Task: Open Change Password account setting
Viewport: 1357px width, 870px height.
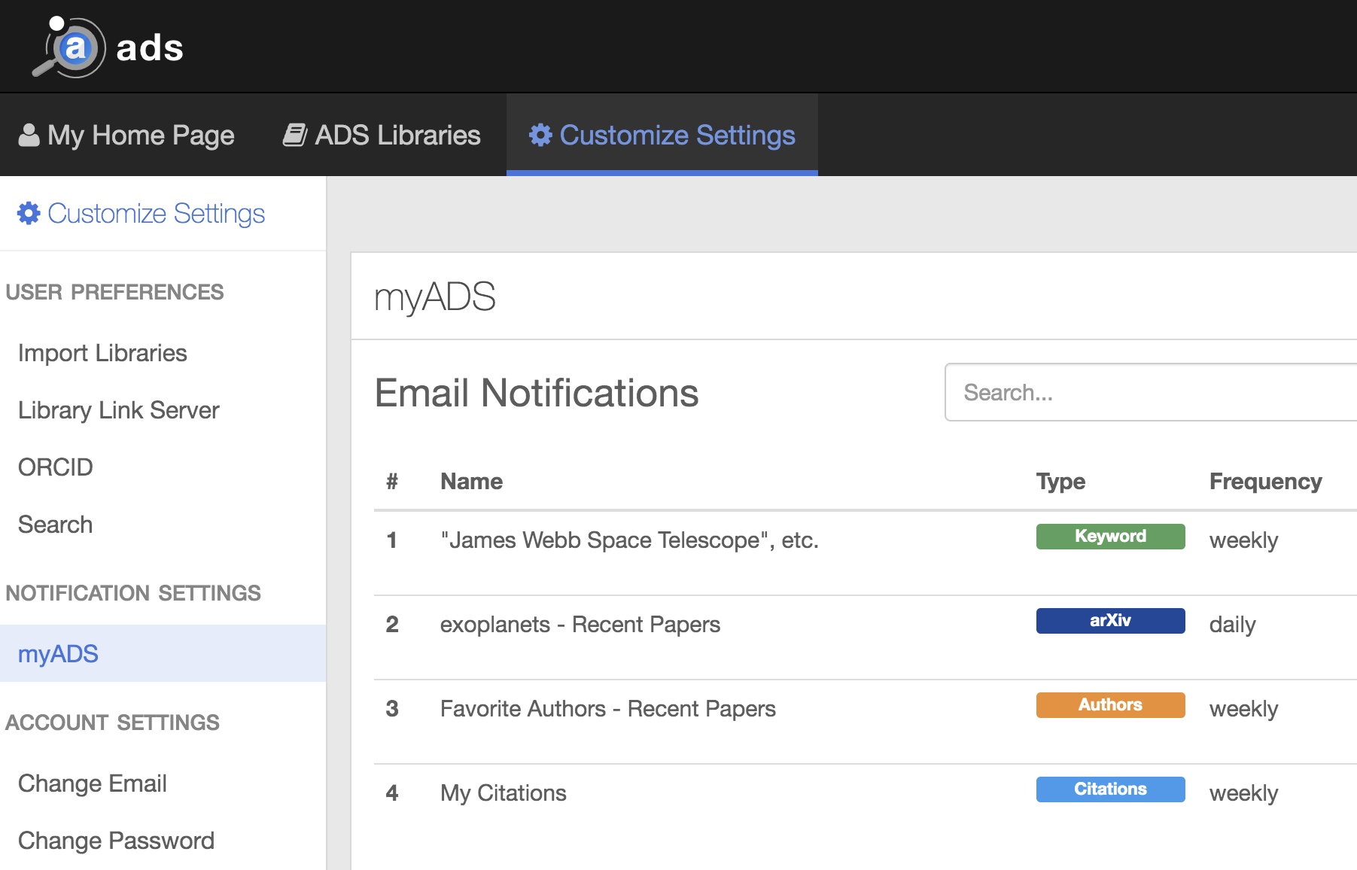Action: pos(116,841)
